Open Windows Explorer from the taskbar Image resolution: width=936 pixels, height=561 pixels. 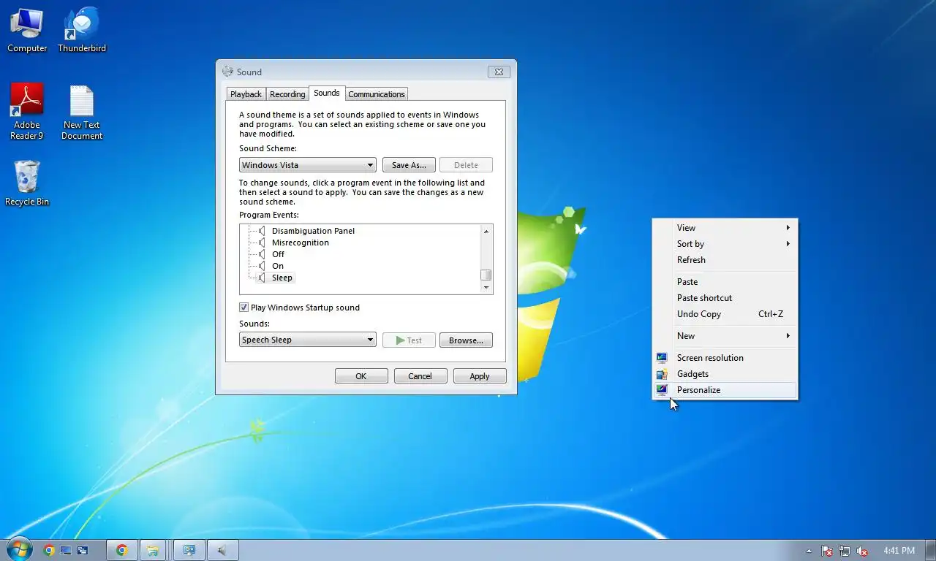pyautogui.click(x=153, y=550)
